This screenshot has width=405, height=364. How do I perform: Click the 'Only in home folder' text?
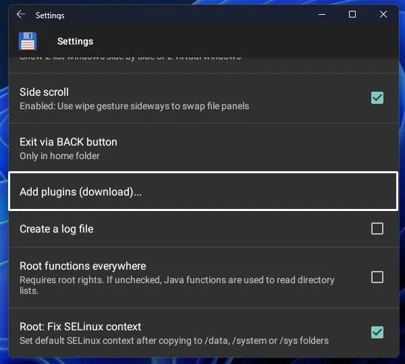coord(59,156)
